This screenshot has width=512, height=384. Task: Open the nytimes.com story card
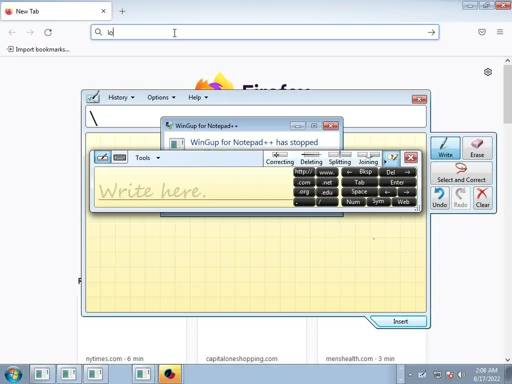pos(131,341)
